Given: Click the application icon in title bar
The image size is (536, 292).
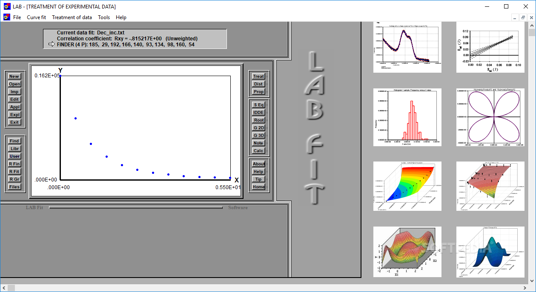Looking at the screenshot, I should point(6,6).
